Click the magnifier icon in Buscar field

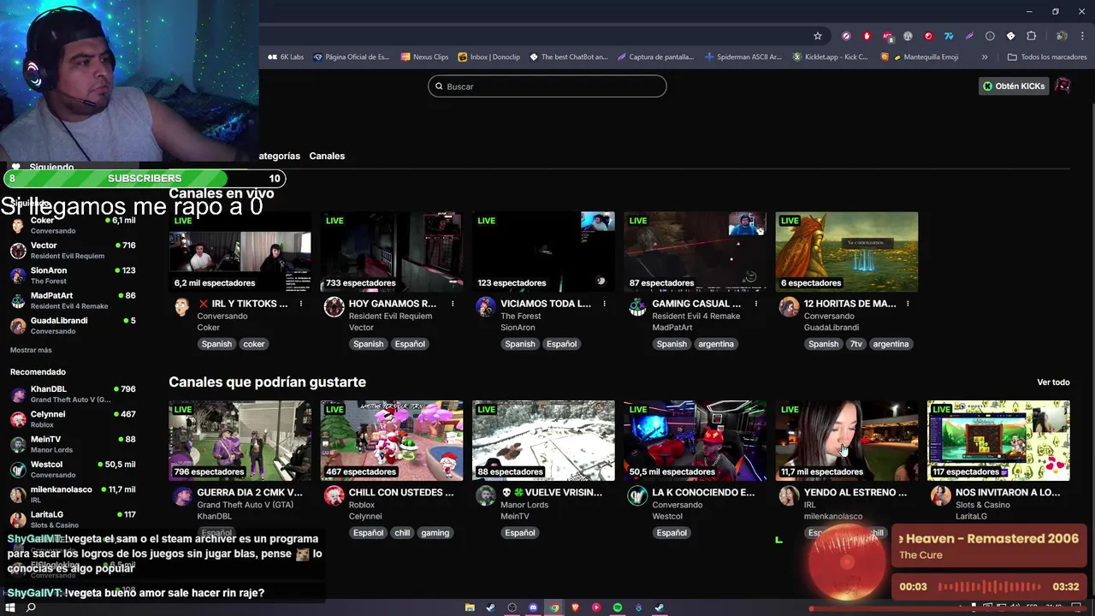coord(440,86)
